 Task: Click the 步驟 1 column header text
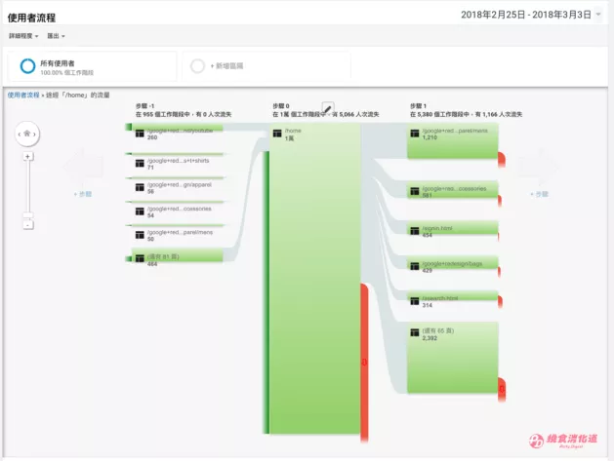pyautogui.click(x=418, y=106)
